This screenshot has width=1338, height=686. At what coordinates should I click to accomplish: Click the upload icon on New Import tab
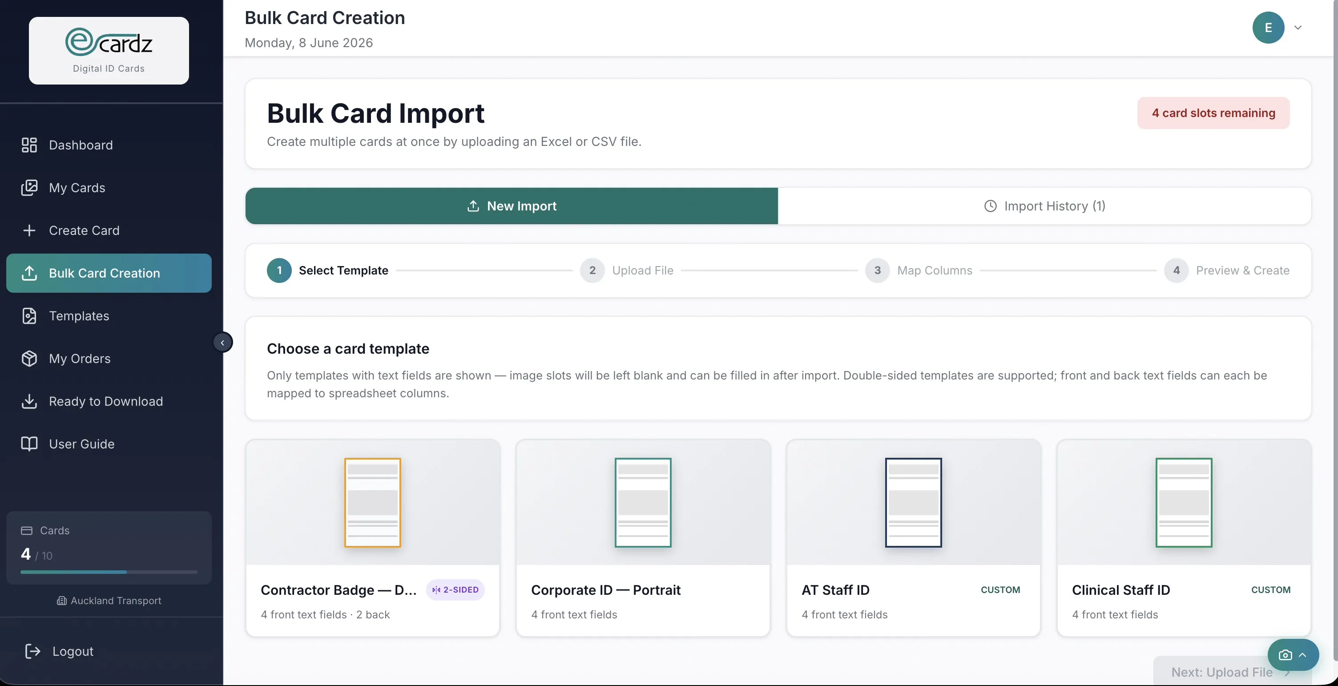[x=473, y=206]
